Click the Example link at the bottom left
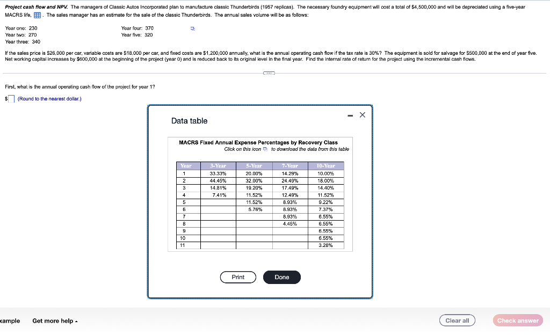 (11, 321)
